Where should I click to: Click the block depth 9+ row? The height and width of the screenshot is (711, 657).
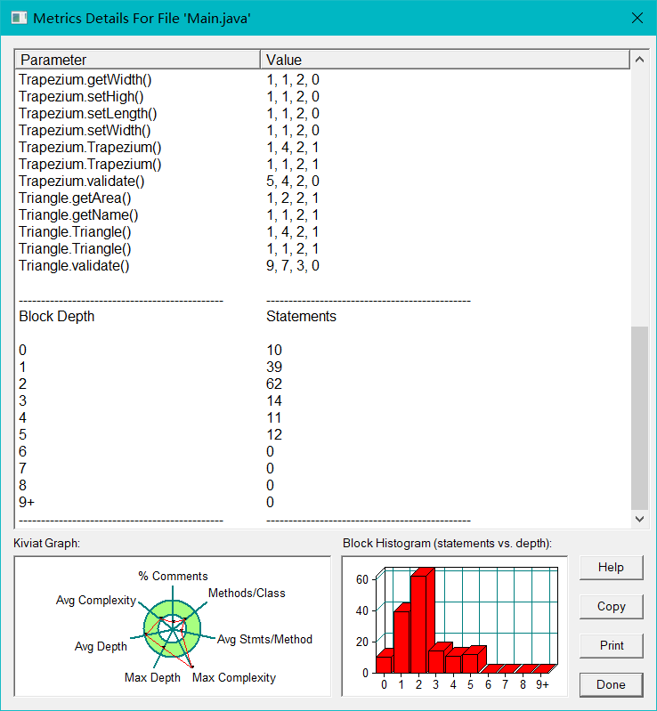(x=322, y=503)
